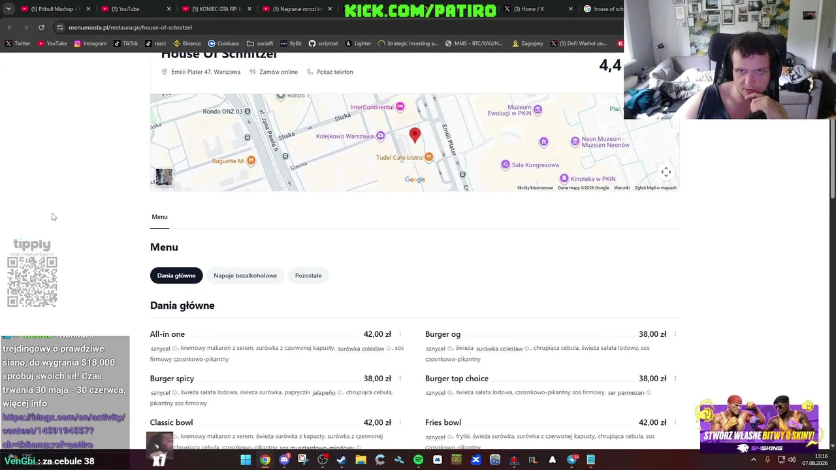Screen dimensions: 836x470
Task: Click the Neon Muzeum map marker
Action: coord(575,141)
